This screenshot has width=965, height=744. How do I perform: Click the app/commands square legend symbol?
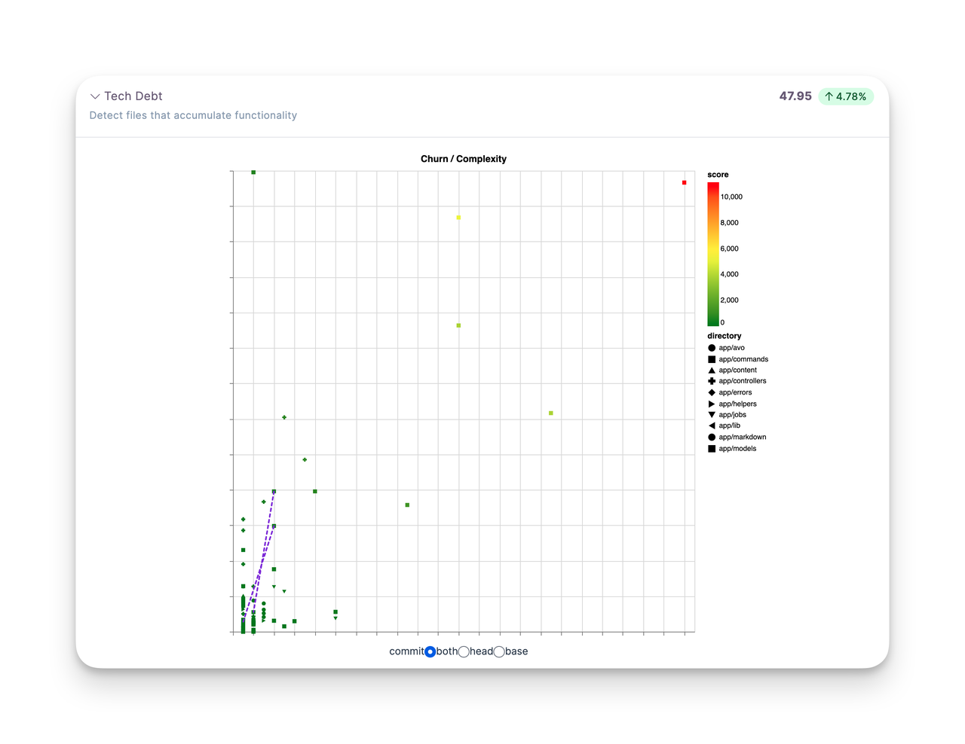712,359
